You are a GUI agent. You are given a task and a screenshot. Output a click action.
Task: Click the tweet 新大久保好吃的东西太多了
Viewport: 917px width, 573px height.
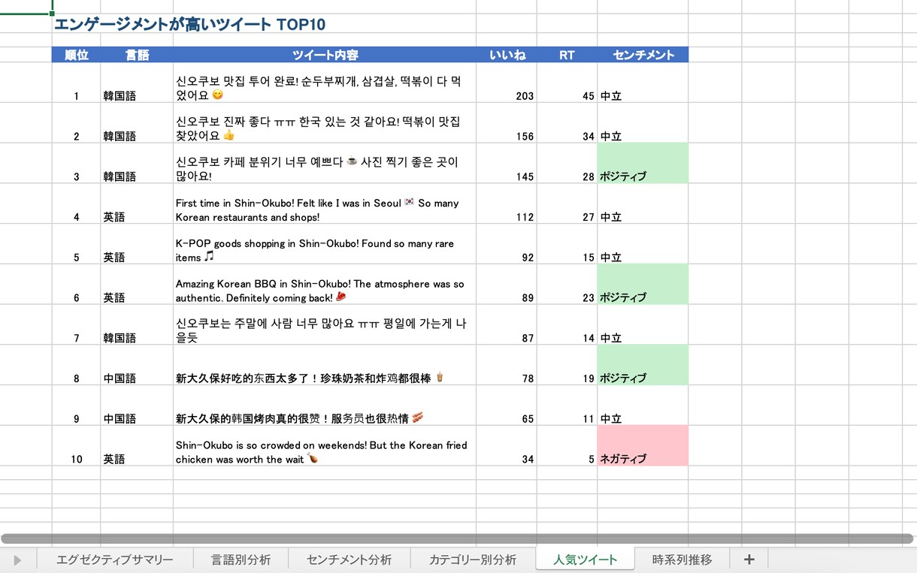[325, 365]
